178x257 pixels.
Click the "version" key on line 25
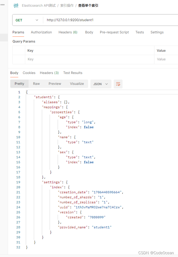[x=67, y=212]
